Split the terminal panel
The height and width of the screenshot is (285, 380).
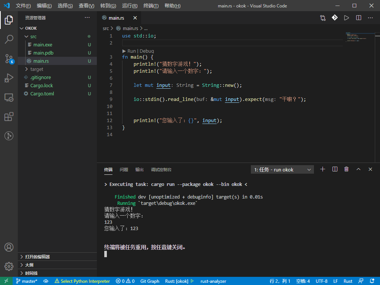[335, 169]
